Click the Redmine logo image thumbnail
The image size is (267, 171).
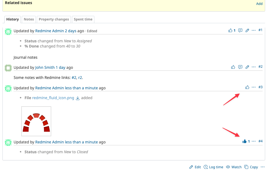point(36,121)
